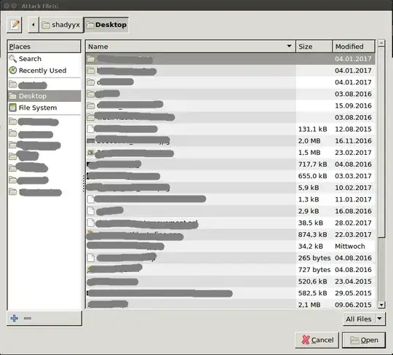Viewport: 393px width, 355px height.
Task: Click the 09.06.2015 modified date cell
Action: coord(353,305)
